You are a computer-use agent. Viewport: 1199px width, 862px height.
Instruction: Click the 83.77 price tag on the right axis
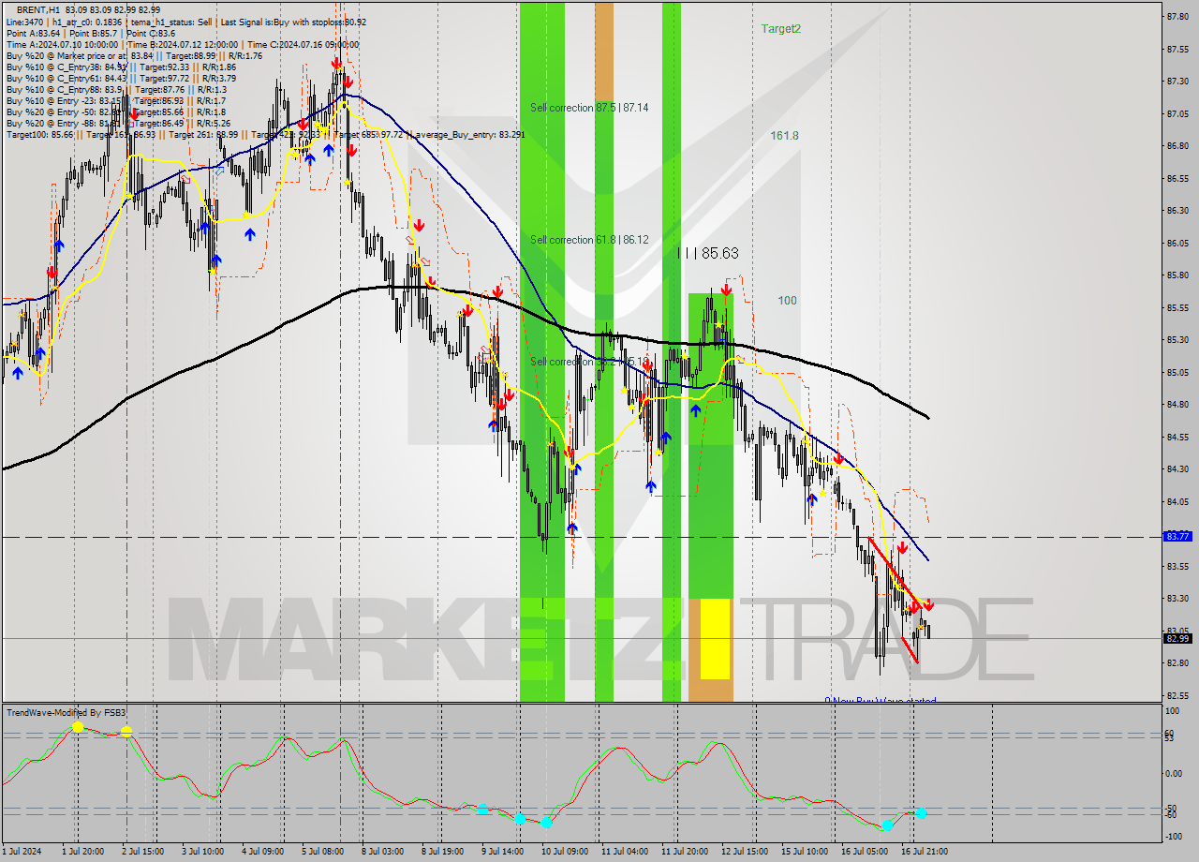[1171, 536]
